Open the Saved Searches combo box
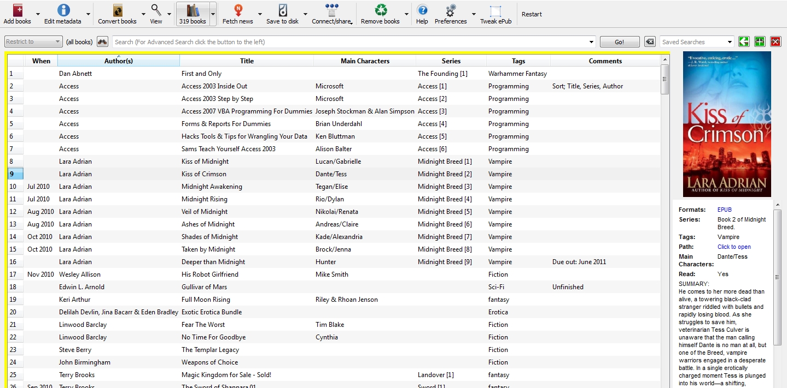 pyautogui.click(x=697, y=42)
